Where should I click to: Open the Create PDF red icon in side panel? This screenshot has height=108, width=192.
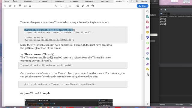pos(148,22)
